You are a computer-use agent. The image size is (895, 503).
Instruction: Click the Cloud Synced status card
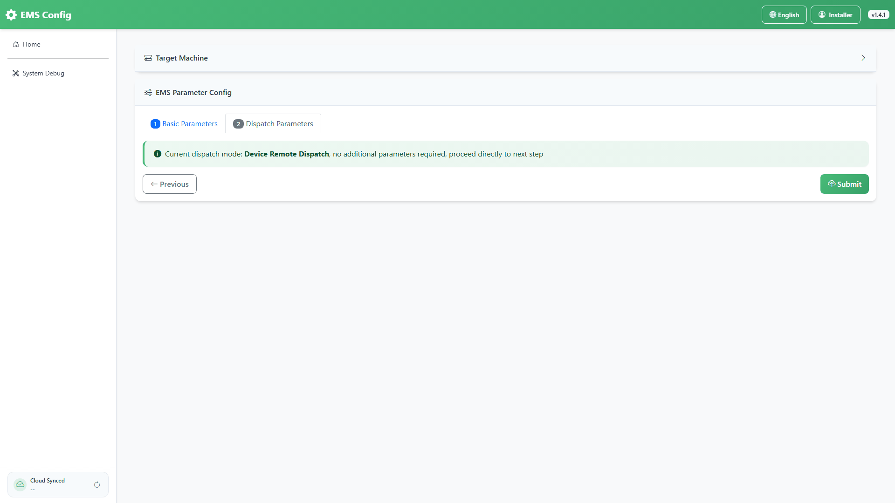(58, 484)
